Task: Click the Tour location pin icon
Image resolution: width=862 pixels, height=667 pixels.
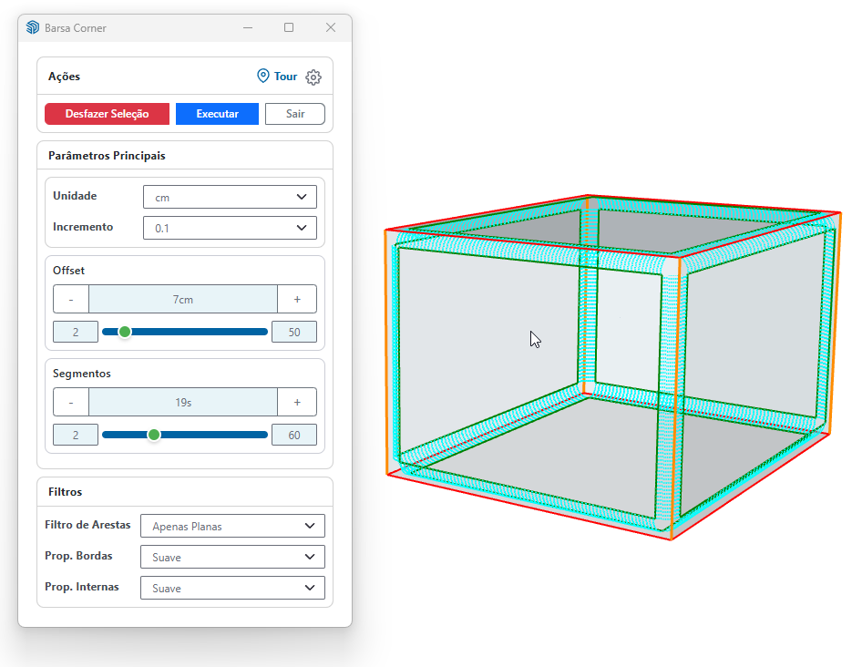Action: click(x=263, y=77)
